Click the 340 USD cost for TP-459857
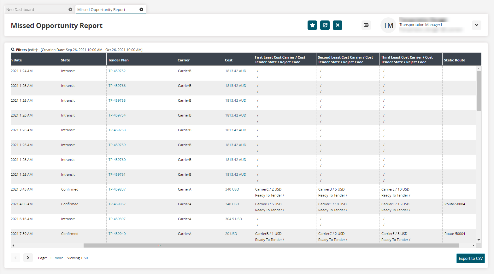The height and width of the screenshot is (274, 494). (x=232, y=204)
